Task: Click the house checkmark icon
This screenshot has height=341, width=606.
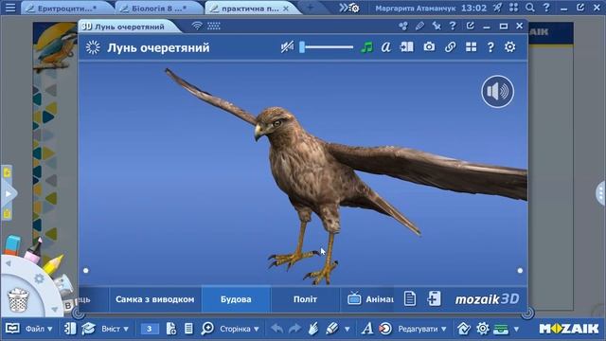Action: 464,329
